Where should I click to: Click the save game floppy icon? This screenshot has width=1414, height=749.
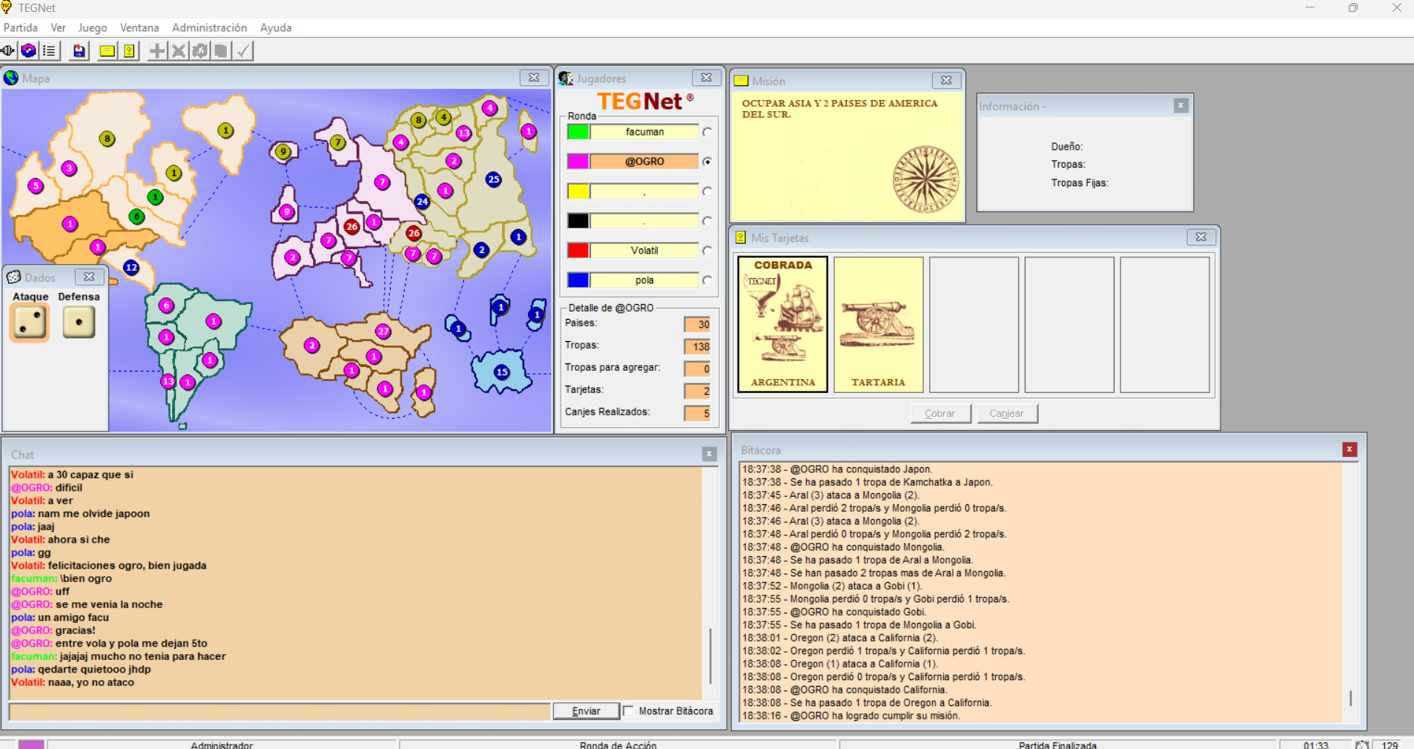[x=79, y=51]
